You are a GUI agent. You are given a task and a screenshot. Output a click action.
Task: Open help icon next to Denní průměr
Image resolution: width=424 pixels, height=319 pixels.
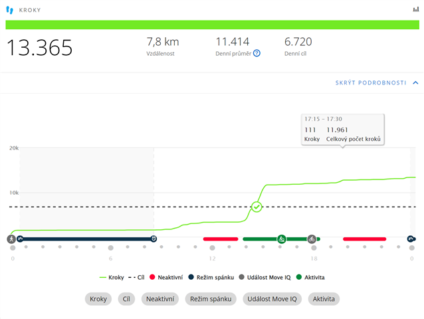coord(257,54)
